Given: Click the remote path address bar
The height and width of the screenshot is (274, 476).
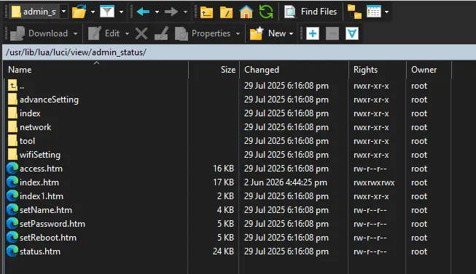Looking at the screenshot, I should pos(239,52).
